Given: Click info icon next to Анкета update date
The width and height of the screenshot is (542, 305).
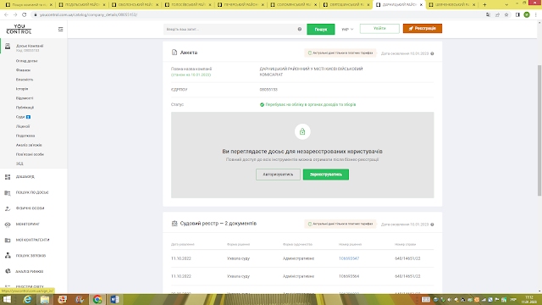Looking at the screenshot, I should (432, 53).
